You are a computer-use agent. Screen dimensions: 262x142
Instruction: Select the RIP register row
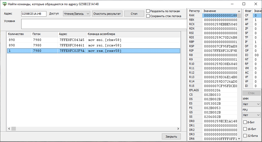point(213,51)
